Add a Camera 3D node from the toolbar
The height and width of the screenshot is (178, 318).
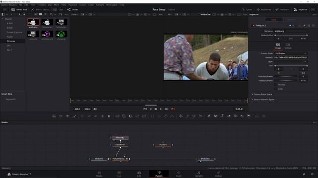pos(235,116)
